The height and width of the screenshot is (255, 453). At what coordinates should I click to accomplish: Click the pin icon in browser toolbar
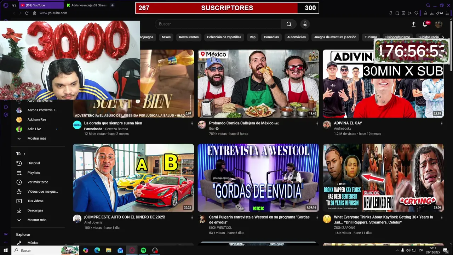(x=391, y=13)
